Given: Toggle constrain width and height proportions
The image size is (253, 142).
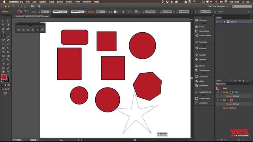Looking at the screenshot, I should click(192, 12).
